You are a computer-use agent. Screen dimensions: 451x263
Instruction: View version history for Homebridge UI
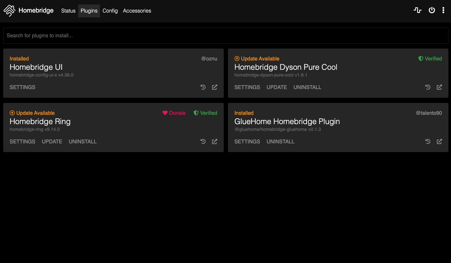pos(203,87)
